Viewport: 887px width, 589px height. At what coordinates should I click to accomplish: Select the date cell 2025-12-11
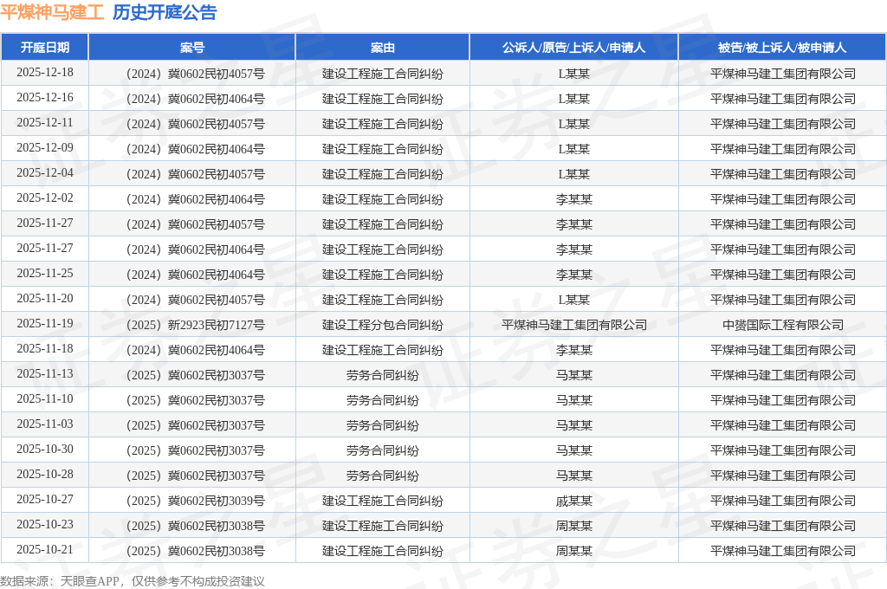point(45,123)
